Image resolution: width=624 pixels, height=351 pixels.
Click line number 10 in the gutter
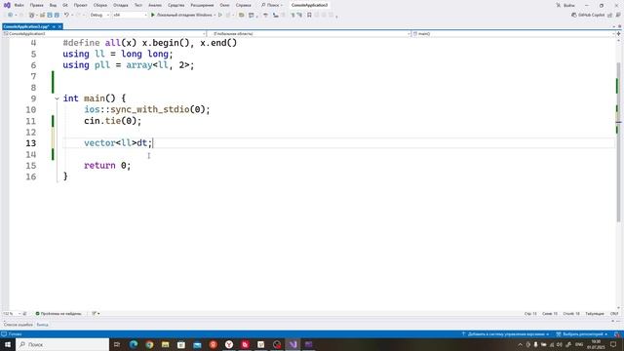tap(30, 110)
